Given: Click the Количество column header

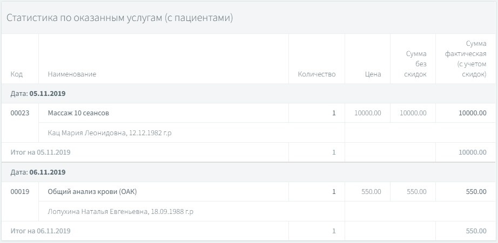Looking at the screenshot, I should pos(317,74).
